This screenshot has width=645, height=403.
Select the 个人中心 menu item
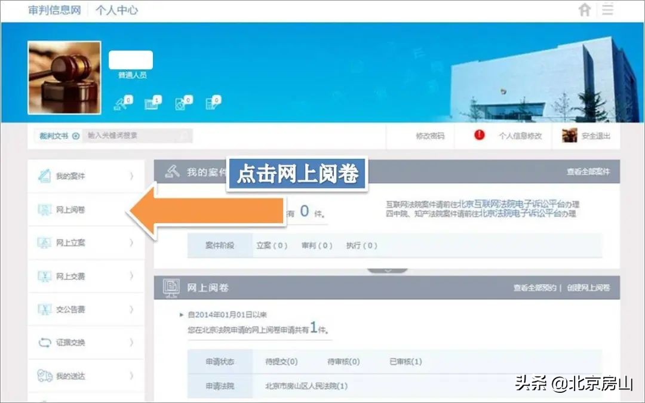[118, 10]
